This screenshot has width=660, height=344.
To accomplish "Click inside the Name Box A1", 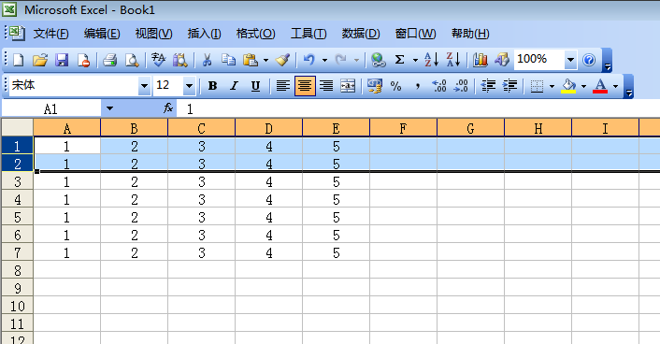I will point(50,109).
